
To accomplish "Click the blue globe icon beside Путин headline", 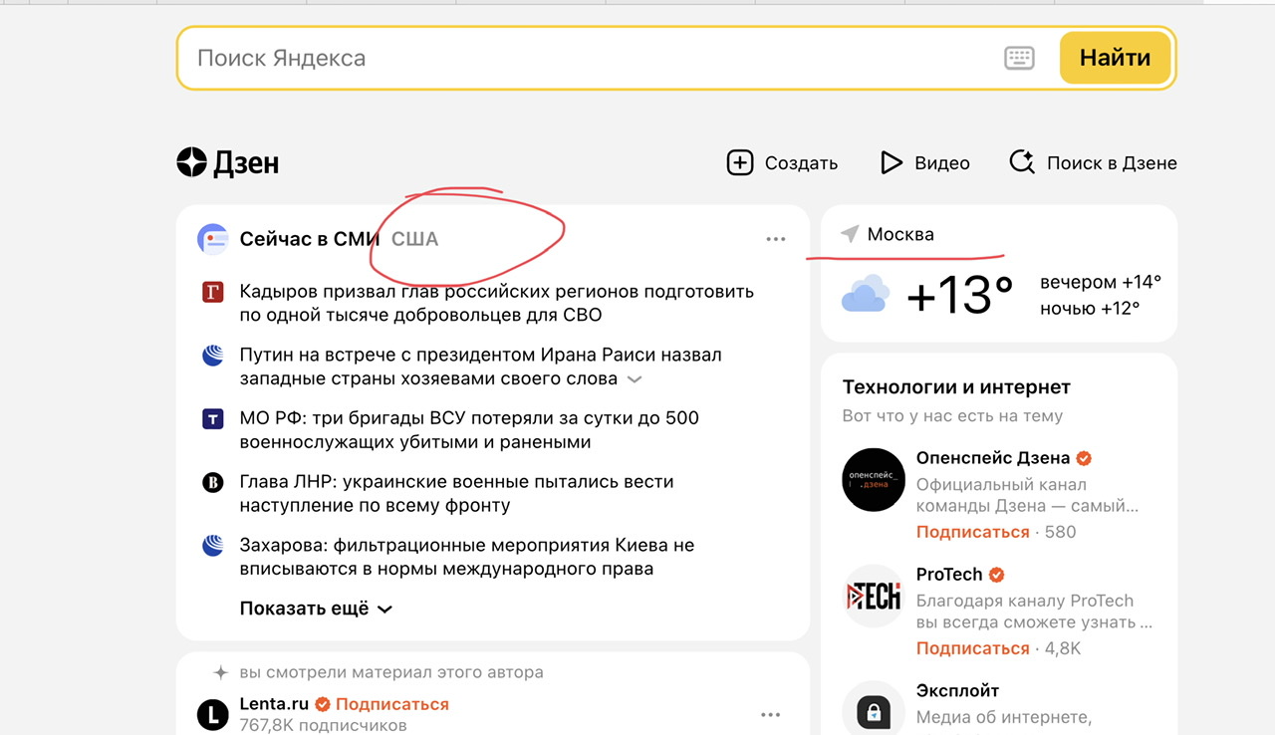I will [x=212, y=355].
